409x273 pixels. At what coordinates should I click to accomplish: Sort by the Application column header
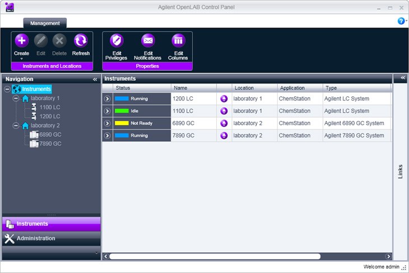[x=300, y=88]
